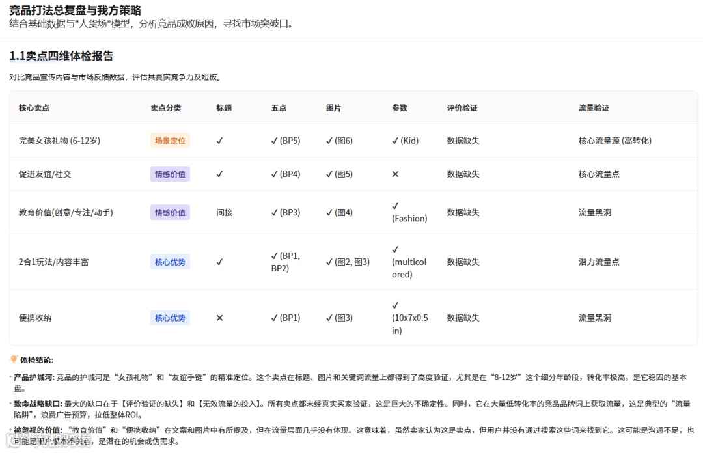The height and width of the screenshot is (453, 703).
Task: Click the cell 完美女孩礼物 (6-12岁)
Action: pos(59,141)
